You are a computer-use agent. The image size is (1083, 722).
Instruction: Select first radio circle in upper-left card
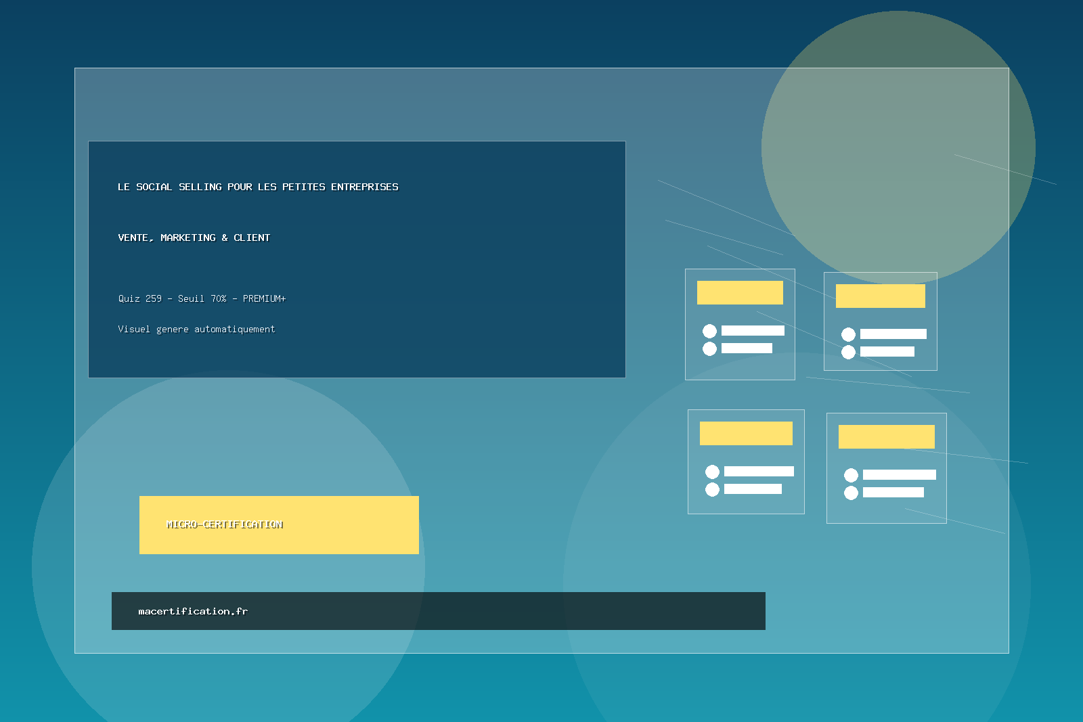709,331
